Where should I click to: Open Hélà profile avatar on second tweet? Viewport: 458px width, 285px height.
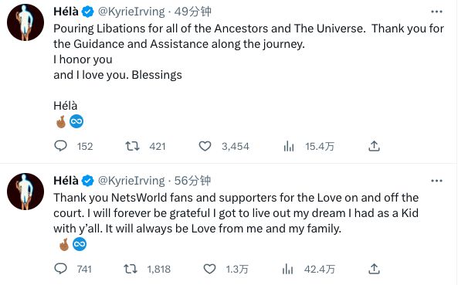(x=25, y=192)
